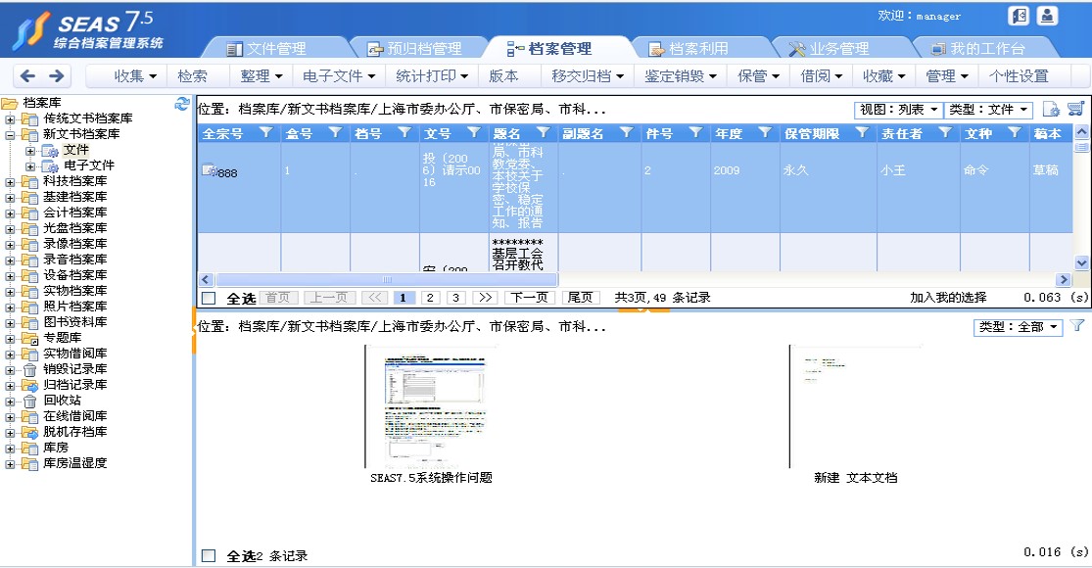Filter the 文号 column with its funnel icon
The image size is (1092, 568).
[x=474, y=132]
